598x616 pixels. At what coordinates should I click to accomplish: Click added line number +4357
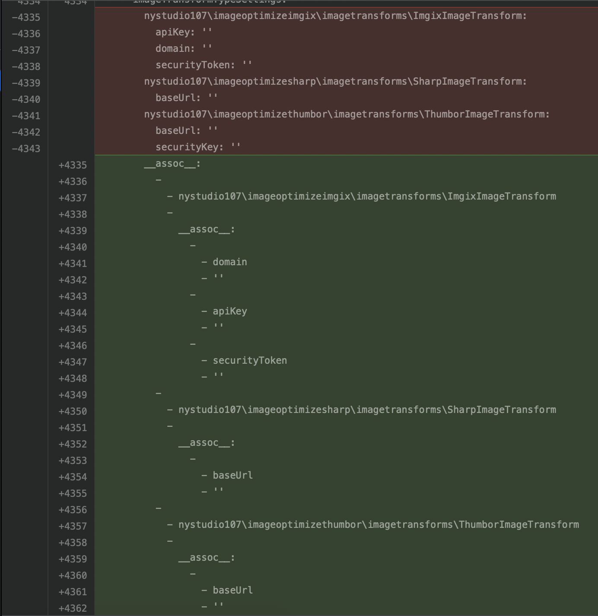point(73,527)
